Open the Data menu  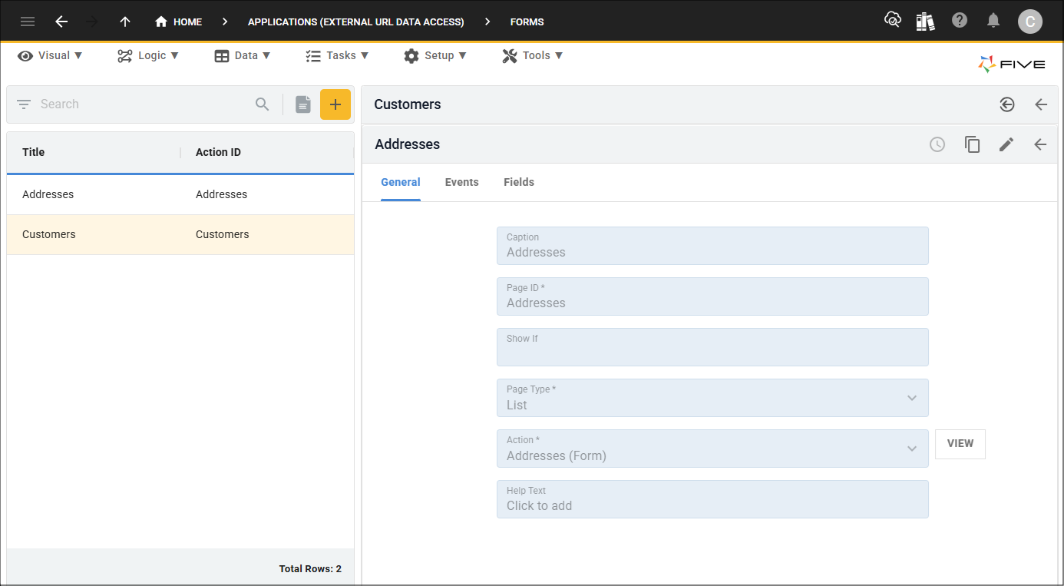pos(243,55)
